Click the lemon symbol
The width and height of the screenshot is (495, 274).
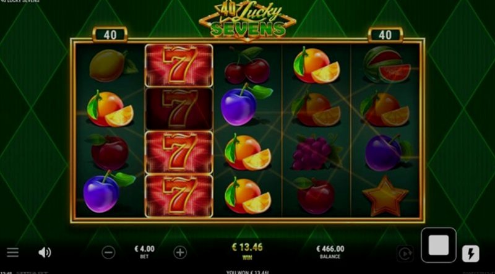113,66
